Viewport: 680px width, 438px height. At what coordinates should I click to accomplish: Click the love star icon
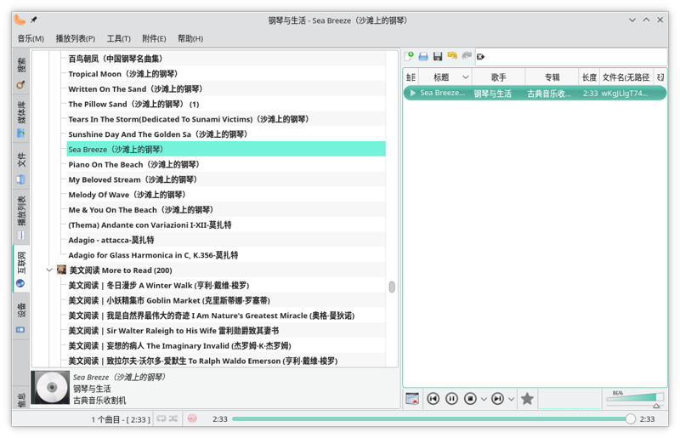[527, 398]
